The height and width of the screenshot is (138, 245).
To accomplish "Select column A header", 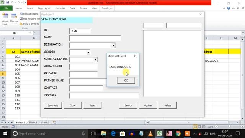I will point(13,38).
